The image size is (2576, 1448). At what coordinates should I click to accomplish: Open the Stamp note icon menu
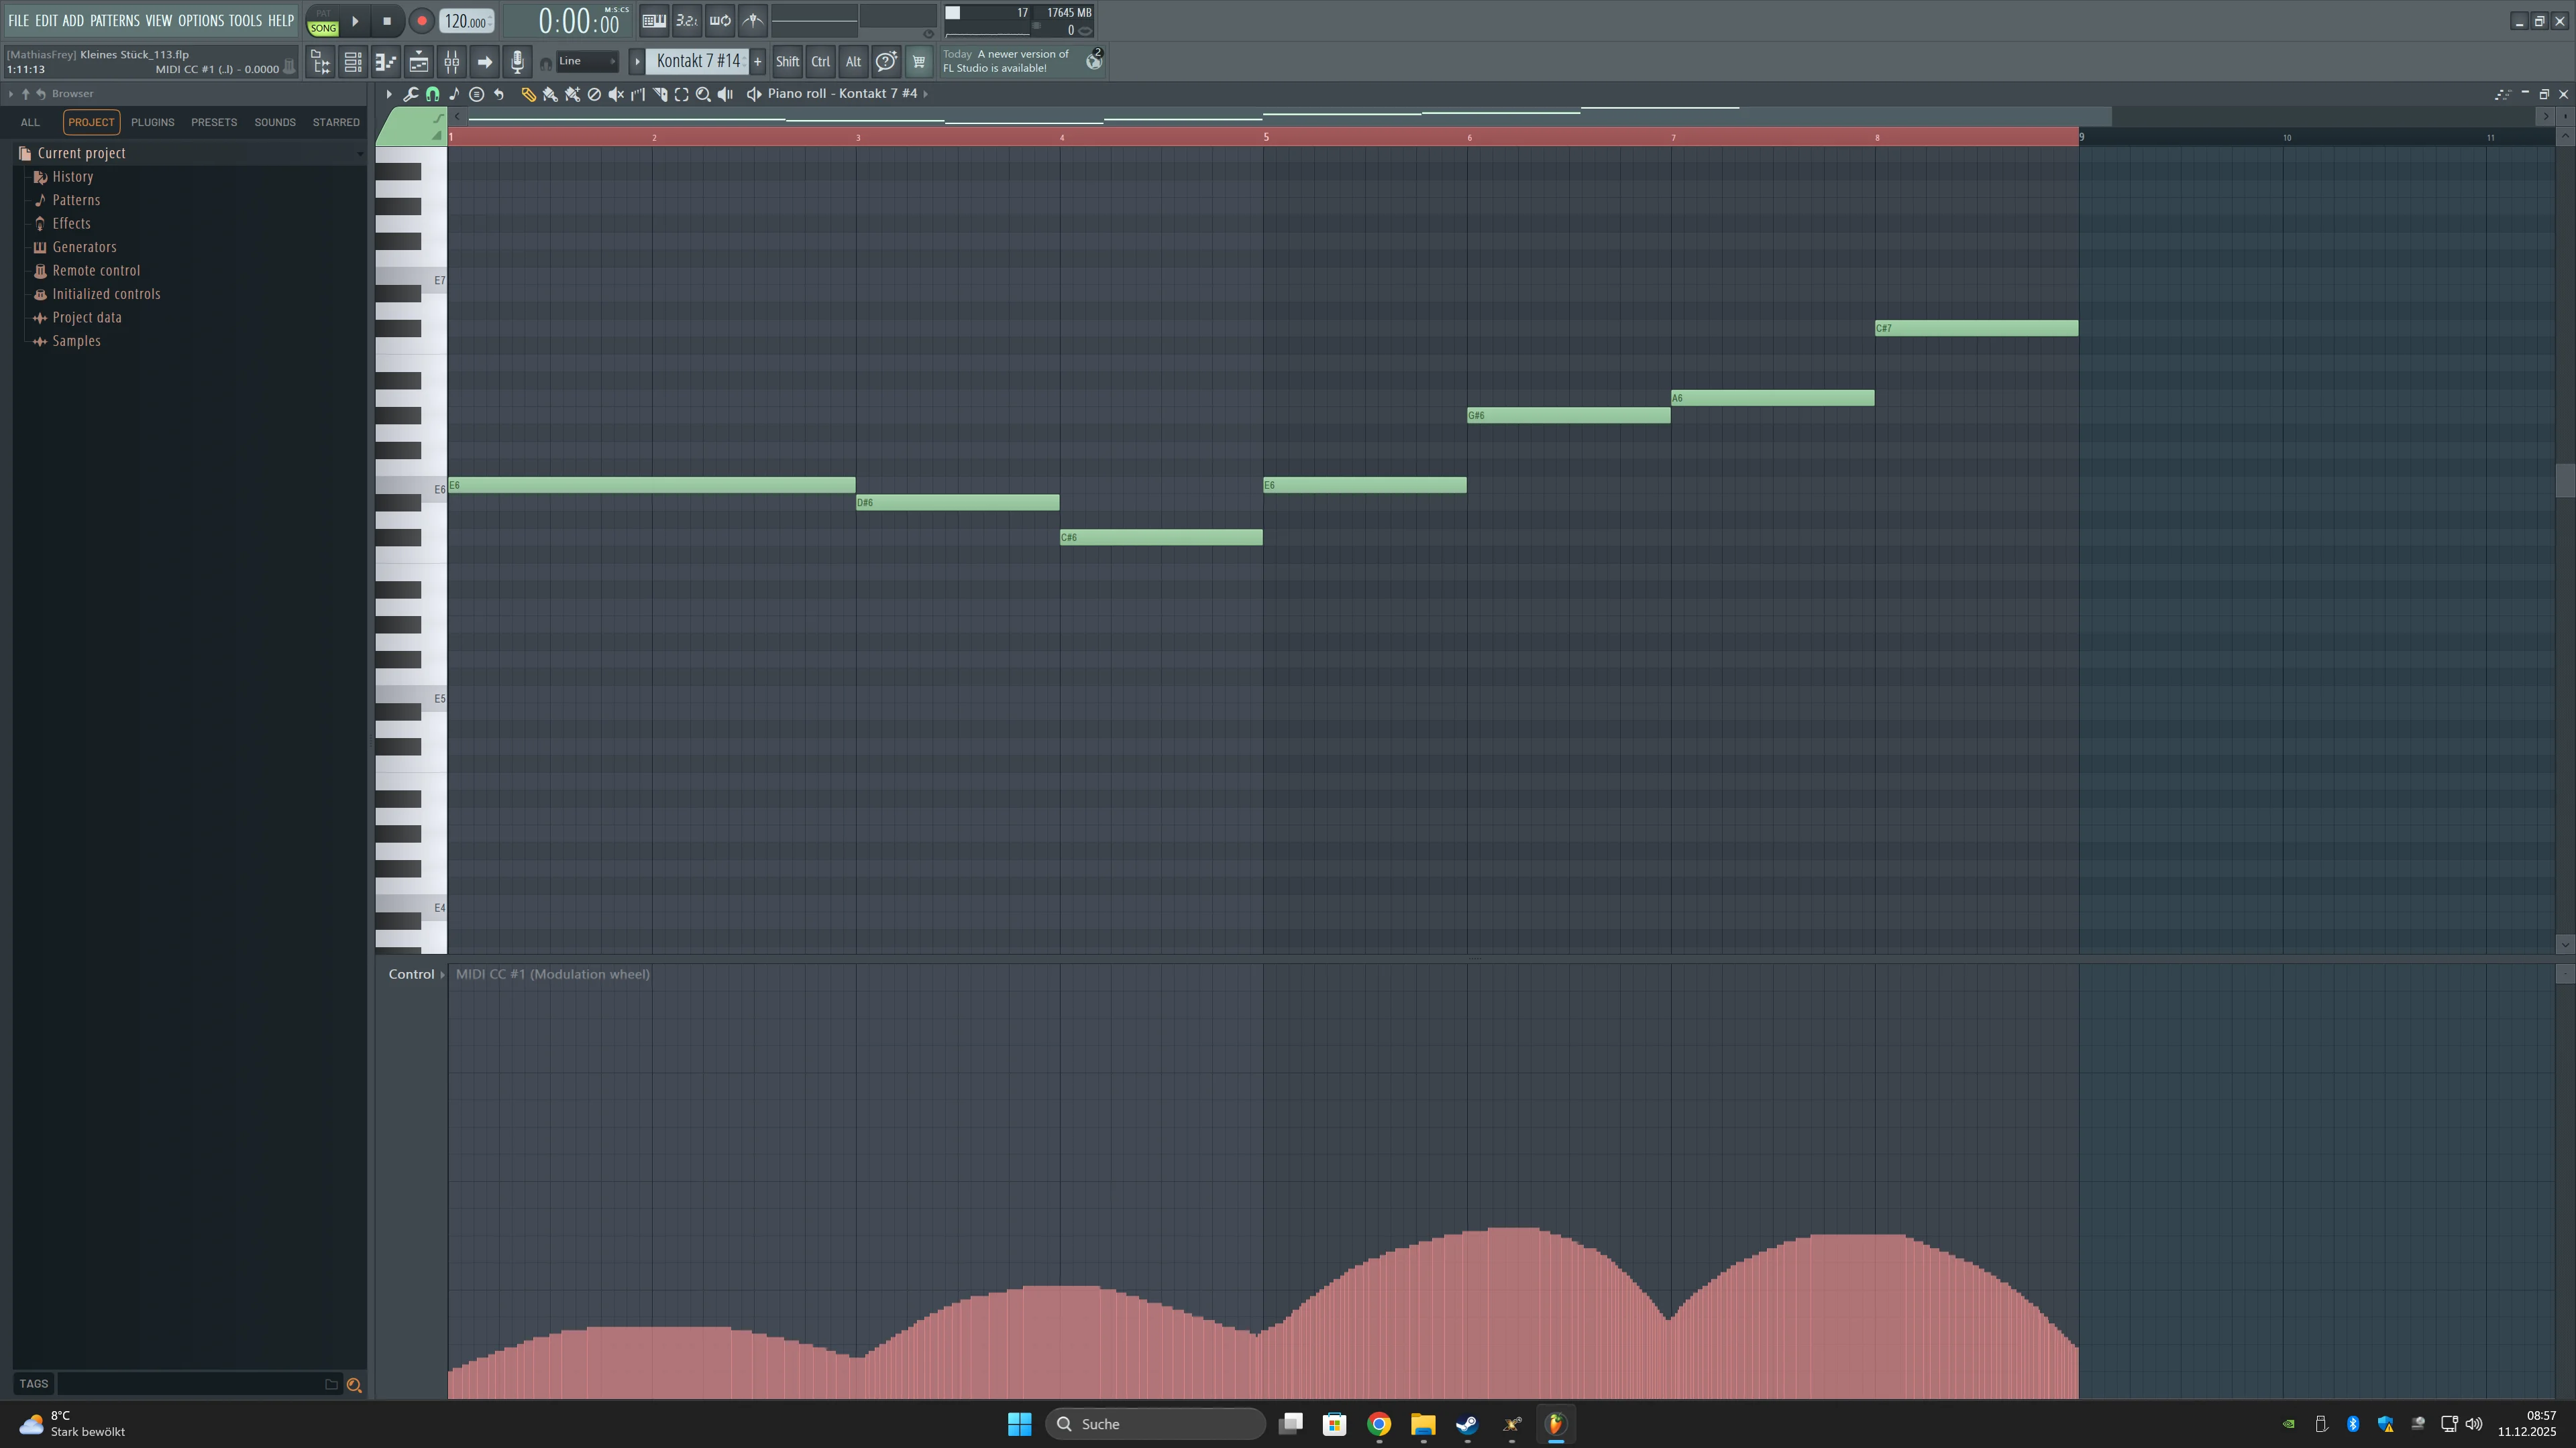(454, 94)
